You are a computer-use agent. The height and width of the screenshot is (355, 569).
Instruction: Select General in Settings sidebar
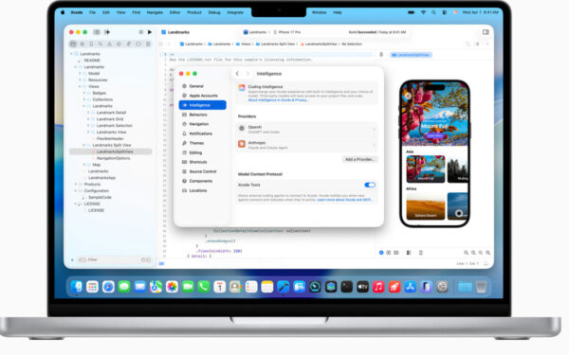coord(203,86)
